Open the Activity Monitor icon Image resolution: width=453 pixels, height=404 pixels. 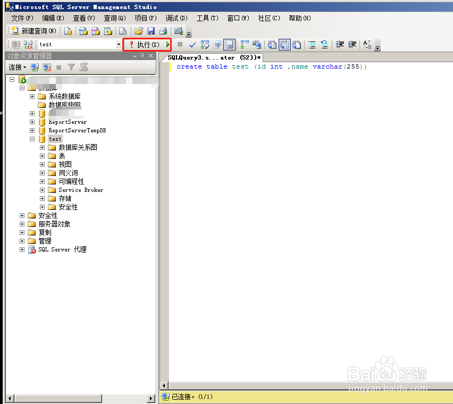(179, 31)
